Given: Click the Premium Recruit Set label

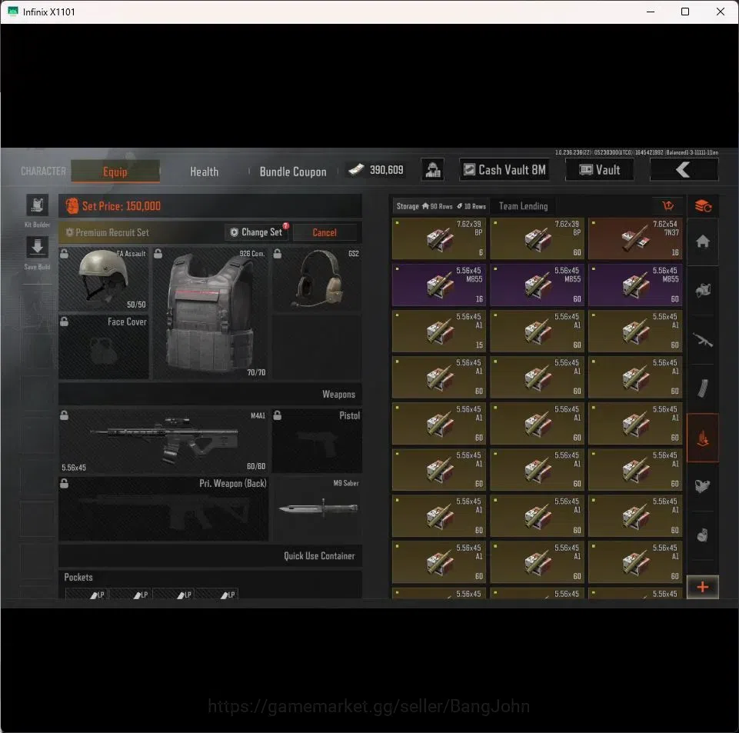Looking at the screenshot, I should tap(108, 232).
